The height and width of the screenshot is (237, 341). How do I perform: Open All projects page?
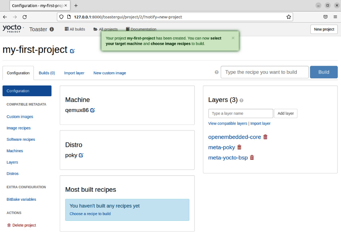(x=106, y=29)
